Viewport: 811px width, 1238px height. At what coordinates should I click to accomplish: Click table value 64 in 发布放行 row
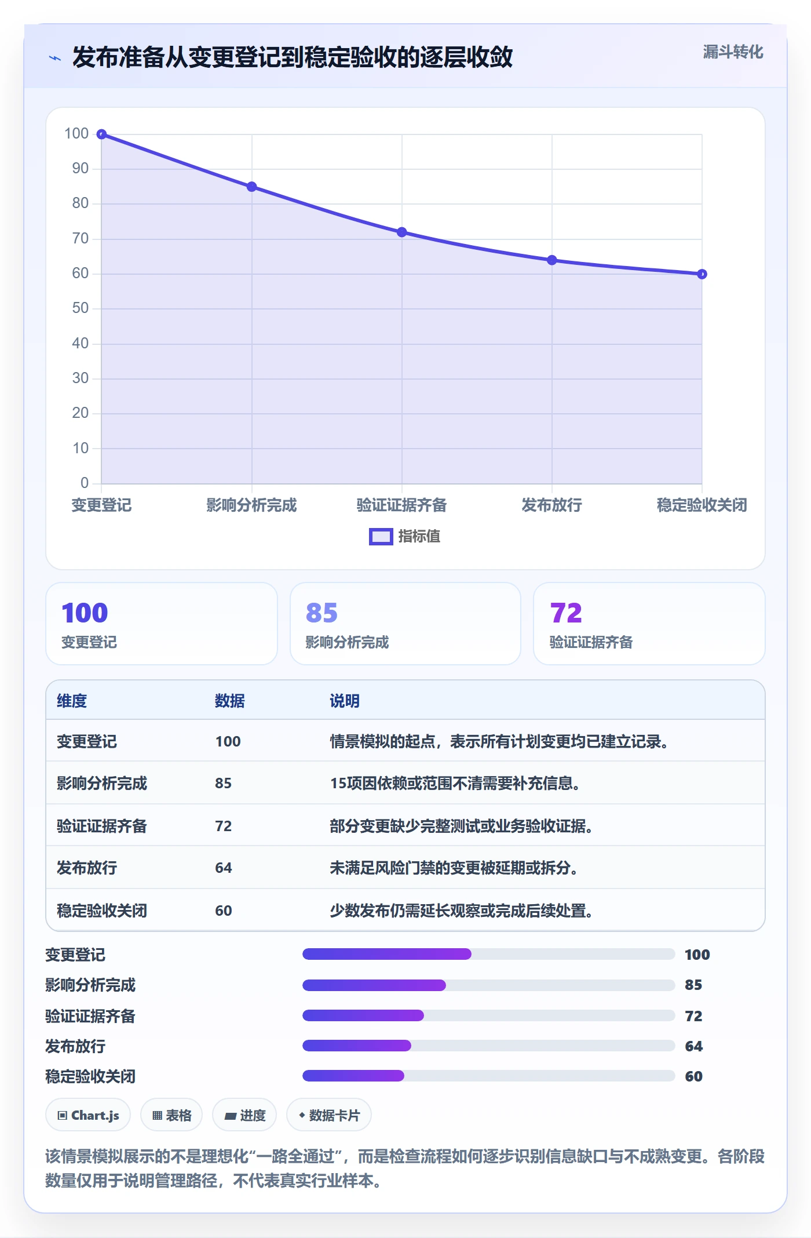224,868
